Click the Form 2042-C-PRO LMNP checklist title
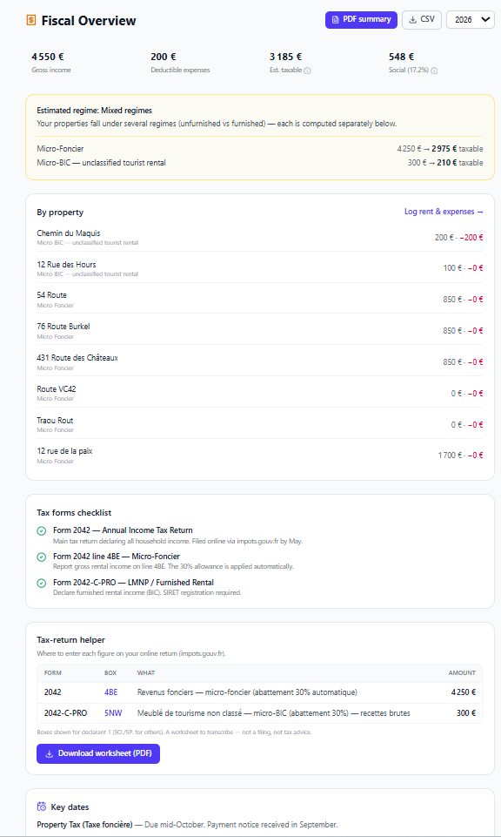 point(133,582)
